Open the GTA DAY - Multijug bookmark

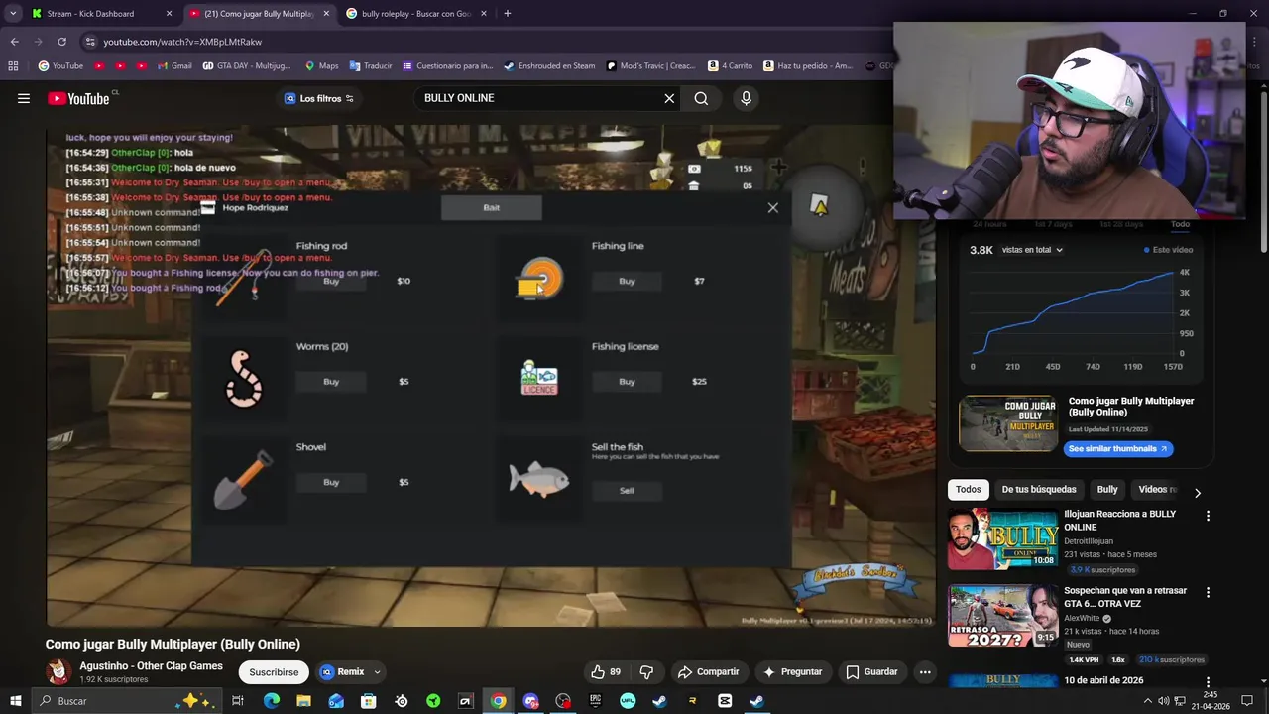(x=247, y=66)
